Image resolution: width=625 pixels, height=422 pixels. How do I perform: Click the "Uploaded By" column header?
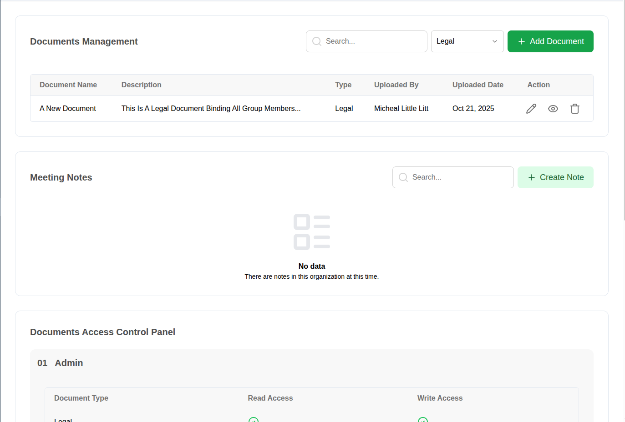[396, 85]
